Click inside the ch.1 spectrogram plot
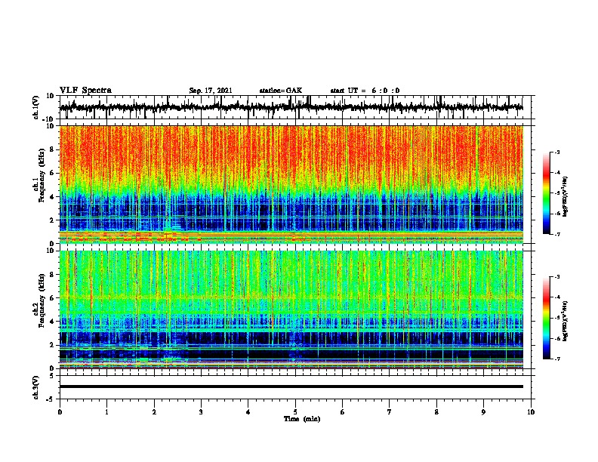This screenshot has height=462, width=598. pos(291,184)
